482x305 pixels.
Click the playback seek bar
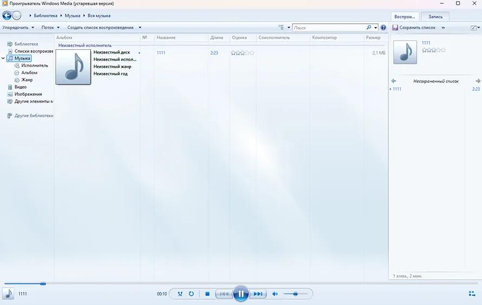coord(240,283)
